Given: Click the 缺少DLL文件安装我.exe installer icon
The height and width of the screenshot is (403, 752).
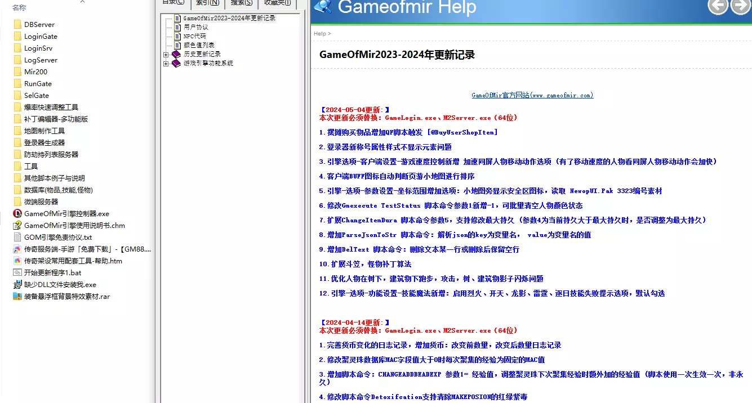Looking at the screenshot, I should pyautogui.click(x=17, y=285).
